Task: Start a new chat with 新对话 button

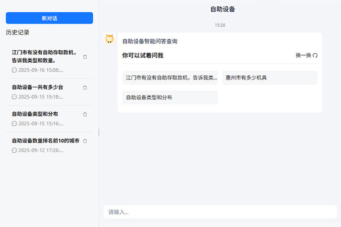Action: pyautogui.click(x=49, y=18)
